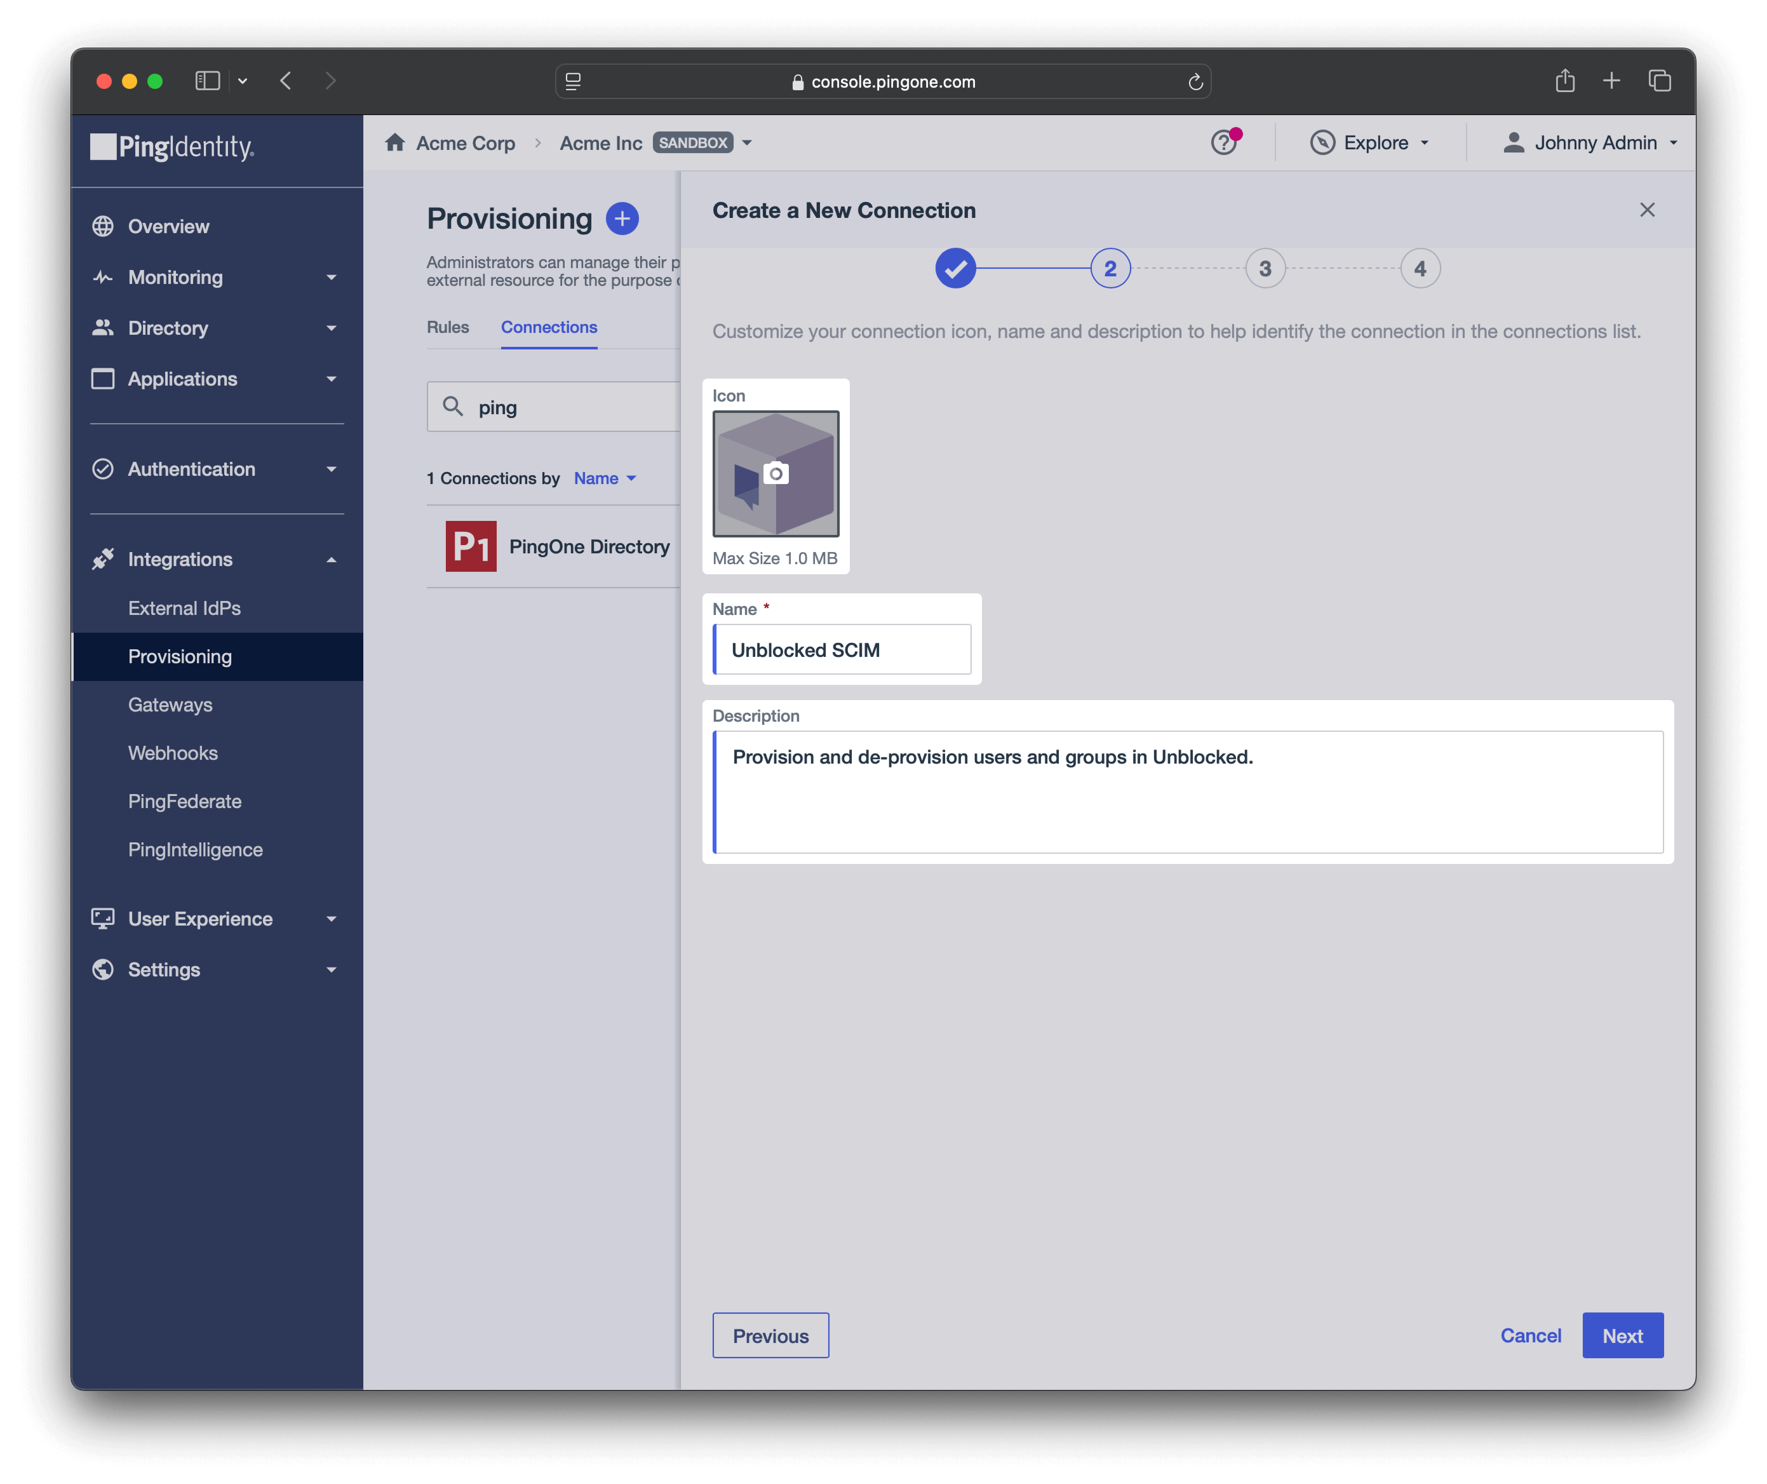Click the Name field with Unblocked SCIM
The width and height of the screenshot is (1767, 1484).
coord(842,649)
